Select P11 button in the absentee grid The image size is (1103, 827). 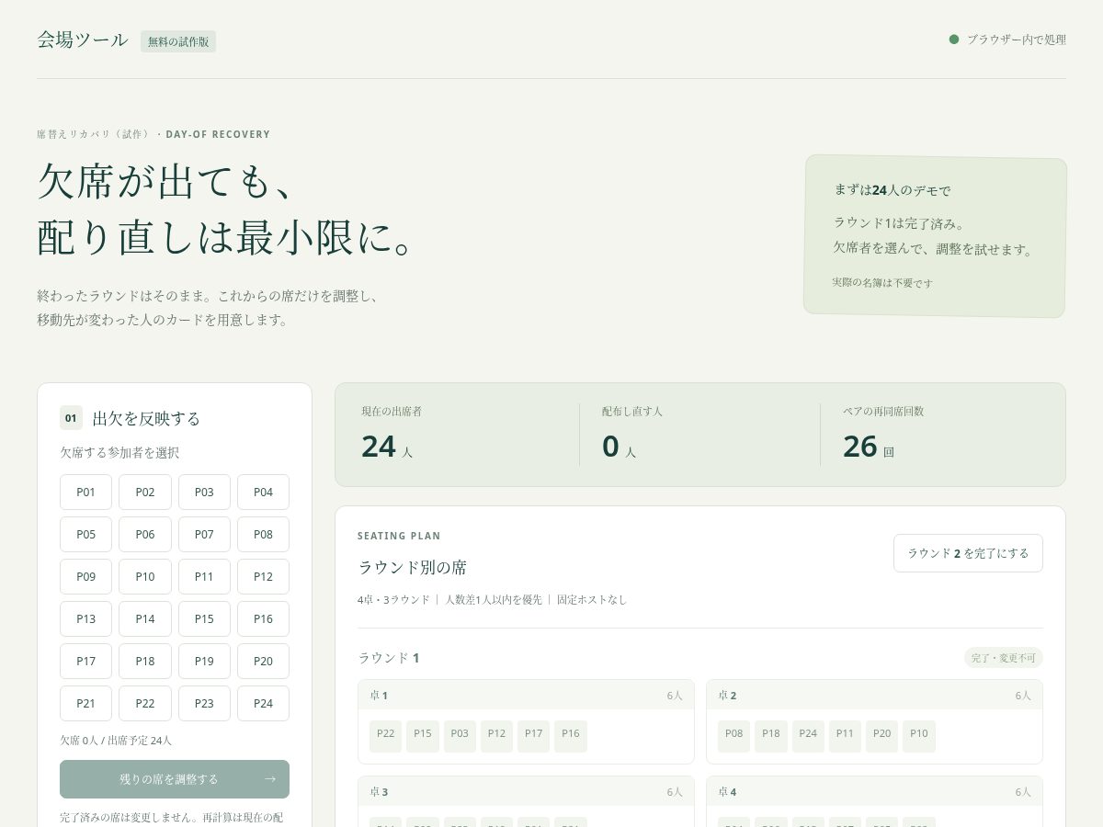(x=204, y=576)
